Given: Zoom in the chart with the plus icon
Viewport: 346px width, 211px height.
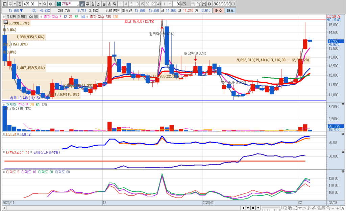Looking at the screenshot, I should [338, 208].
